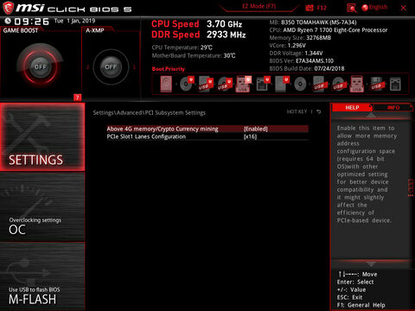The image size is (415, 311).
Task: Choose A-XMP profile 2
Action: (87, 67)
